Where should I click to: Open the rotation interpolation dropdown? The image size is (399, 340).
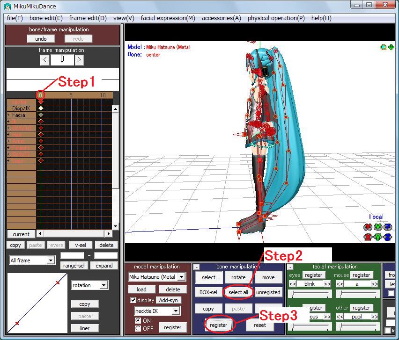coord(103,285)
